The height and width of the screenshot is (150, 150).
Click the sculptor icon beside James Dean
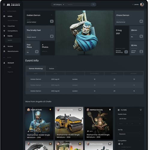click(x=141, y=52)
